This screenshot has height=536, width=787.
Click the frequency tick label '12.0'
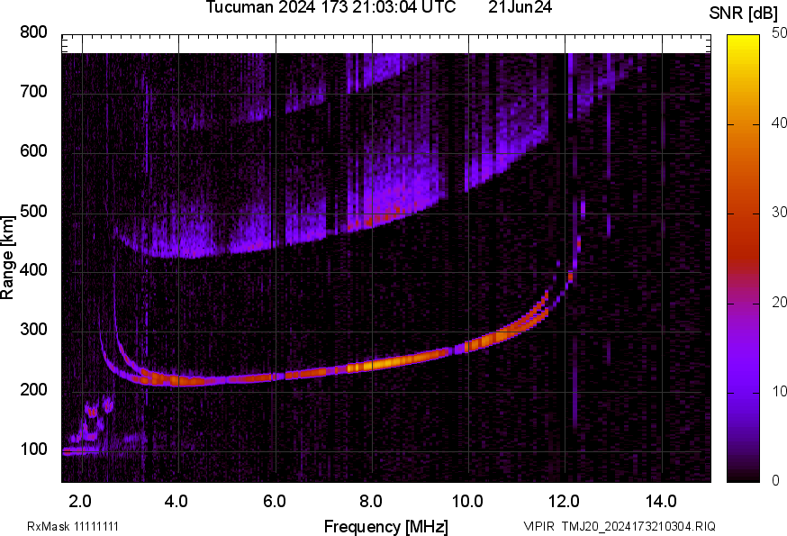point(565,501)
